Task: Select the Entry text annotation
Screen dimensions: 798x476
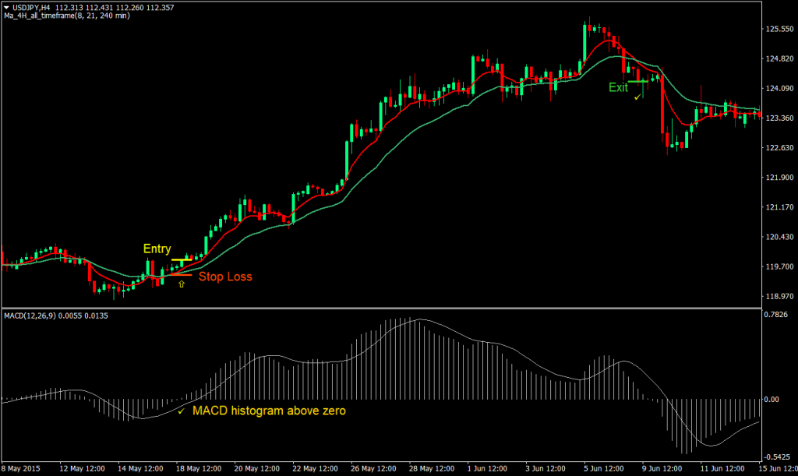Action: click(x=157, y=248)
